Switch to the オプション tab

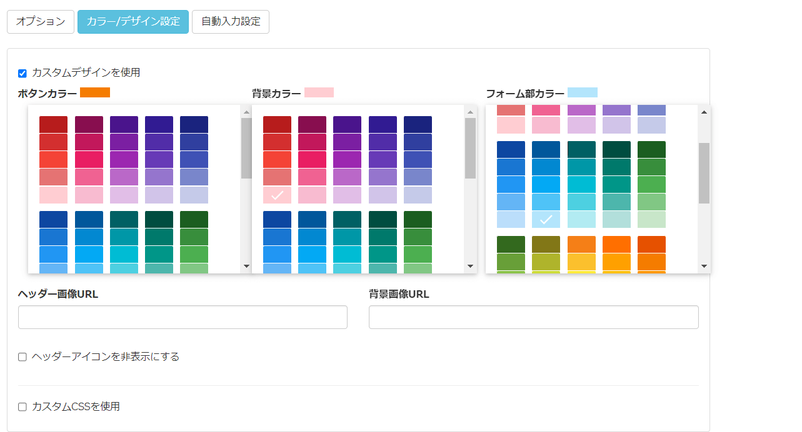[x=41, y=21]
